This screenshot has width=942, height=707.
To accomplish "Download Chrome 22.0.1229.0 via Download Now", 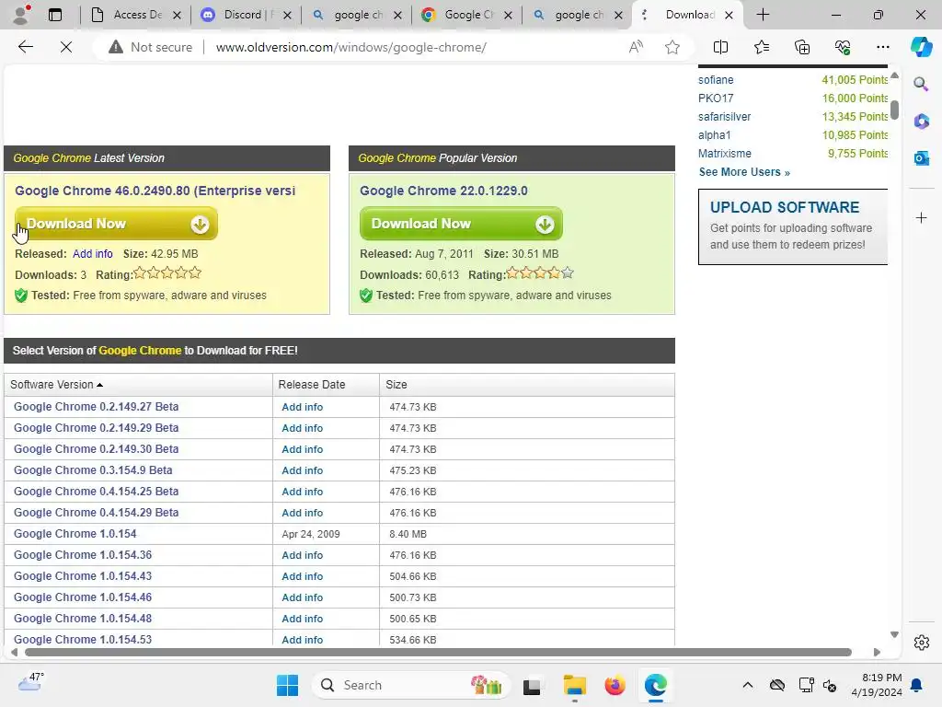I will click(461, 224).
